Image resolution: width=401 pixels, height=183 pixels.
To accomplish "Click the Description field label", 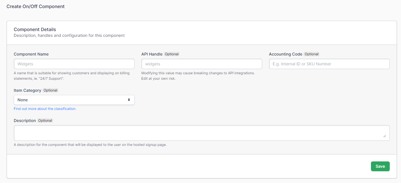I will point(25,121).
